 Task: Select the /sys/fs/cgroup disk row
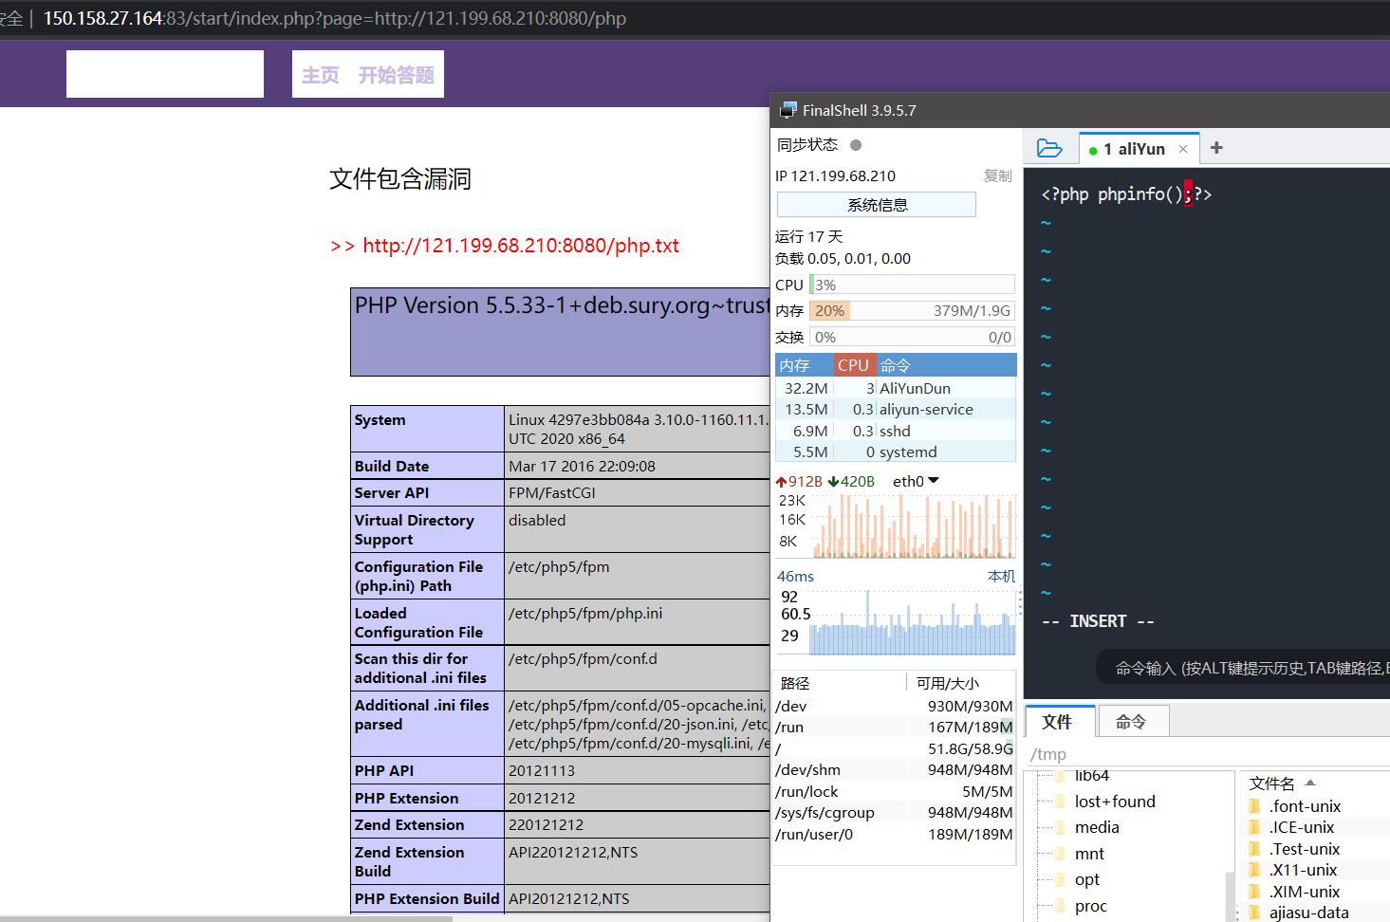click(894, 812)
